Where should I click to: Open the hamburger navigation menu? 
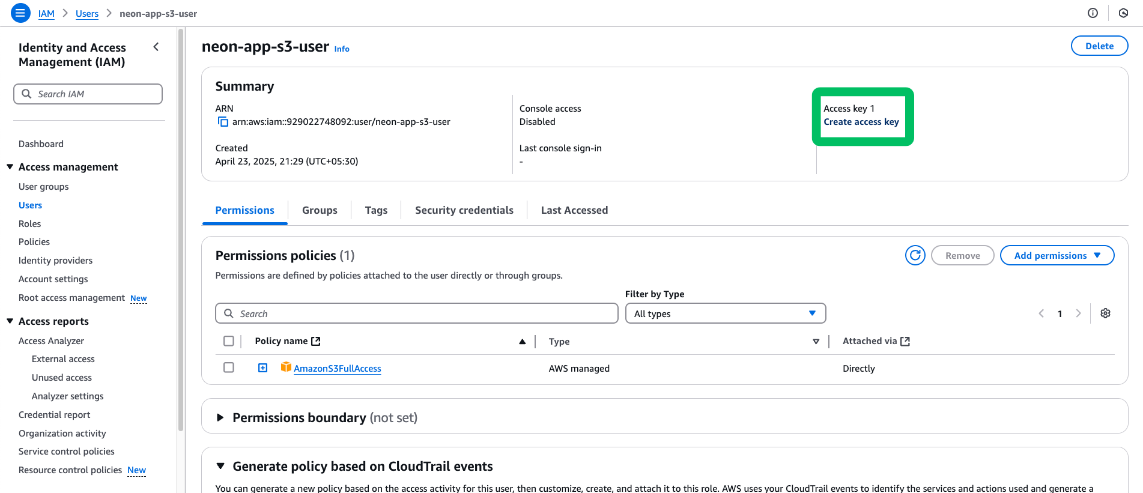(20, 13)
